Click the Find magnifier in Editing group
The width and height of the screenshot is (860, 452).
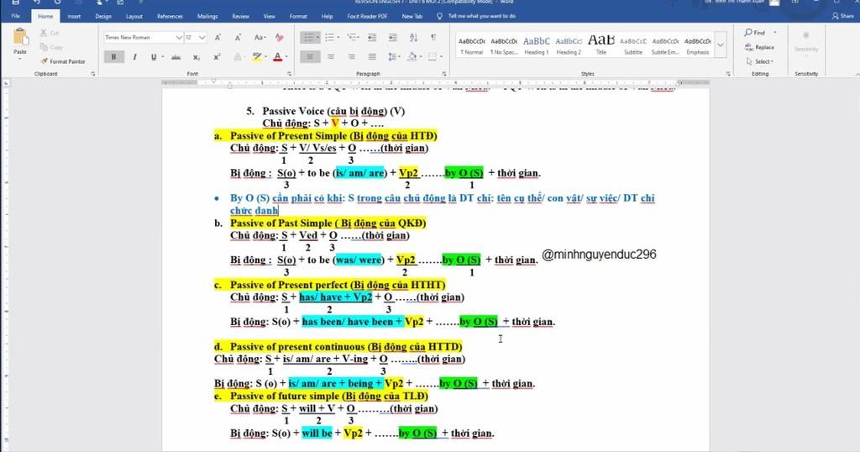tap(755, 33)
